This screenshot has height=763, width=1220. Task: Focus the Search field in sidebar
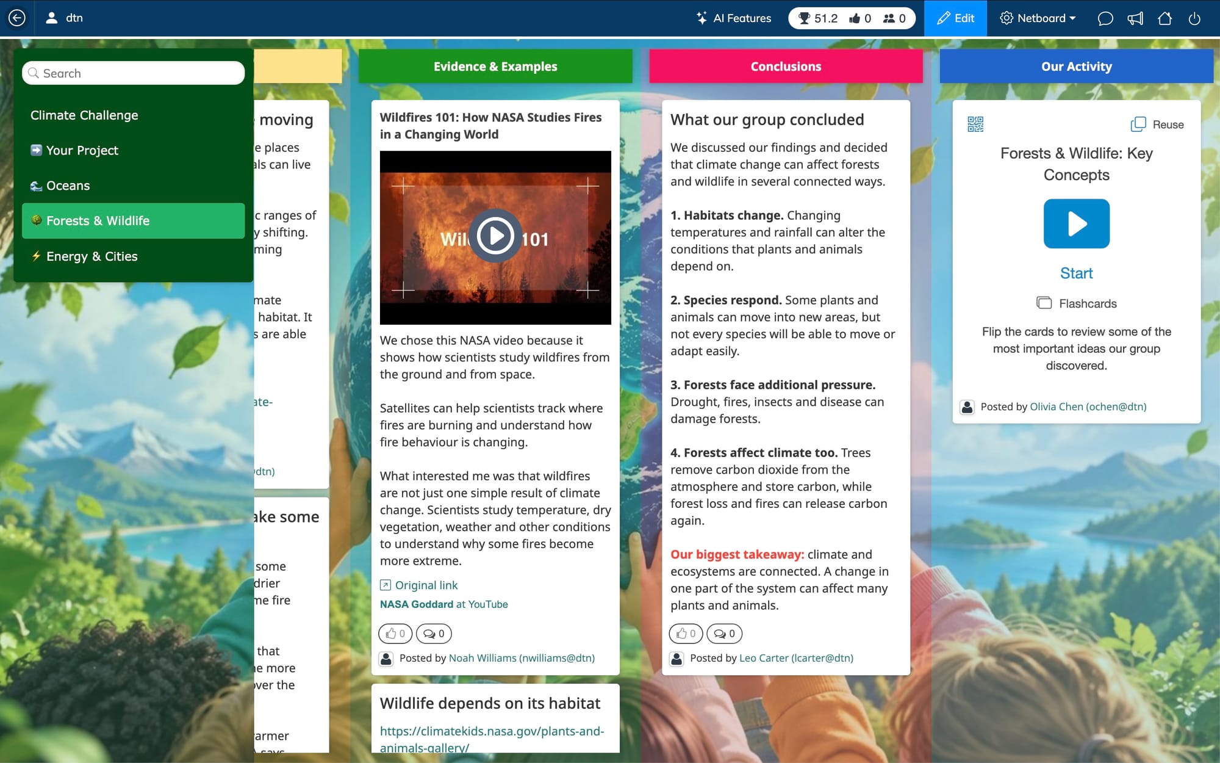[134, 73]
